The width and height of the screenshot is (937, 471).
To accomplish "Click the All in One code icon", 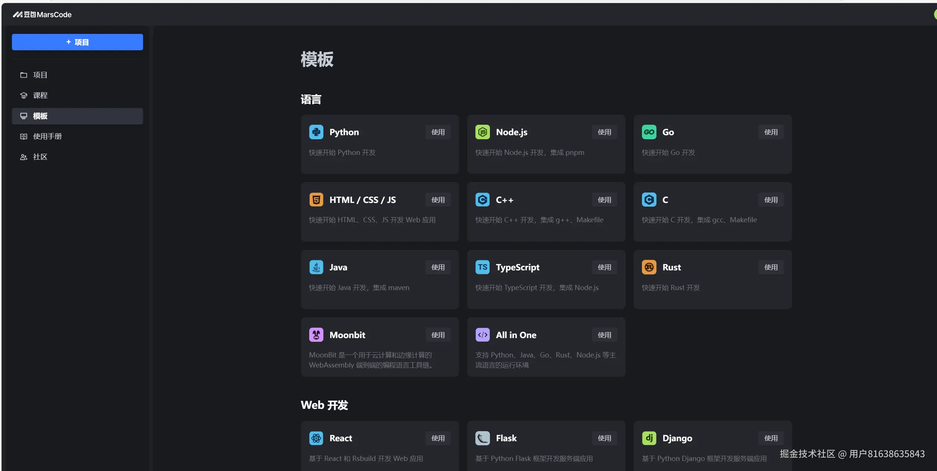I will tap(482, 335).
